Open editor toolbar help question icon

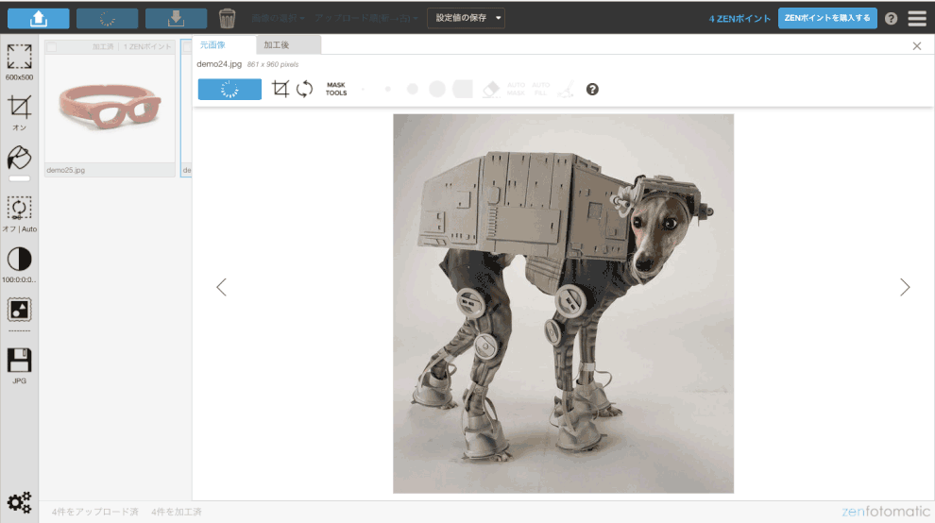point(592,90)
